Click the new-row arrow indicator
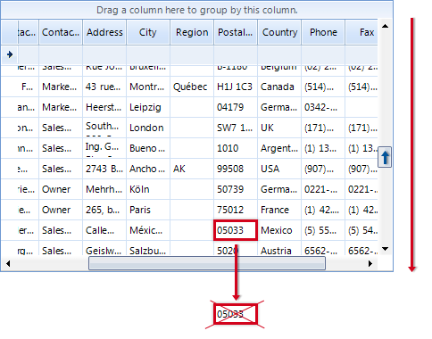Image resolution: width=432 pixels, height=339 pixels. pyautogui.click(x=10, y=54)
